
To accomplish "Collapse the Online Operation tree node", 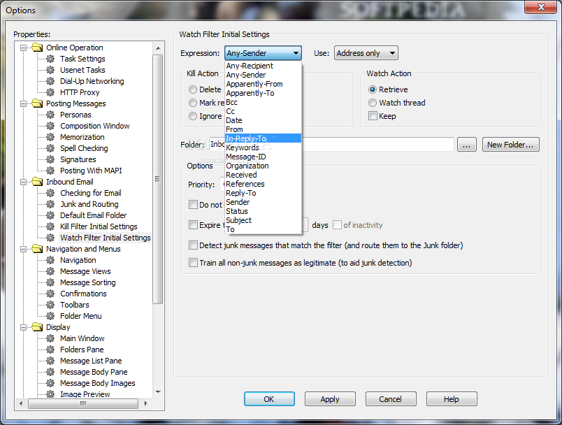I will pyautogui.click(x=23, y=48).
